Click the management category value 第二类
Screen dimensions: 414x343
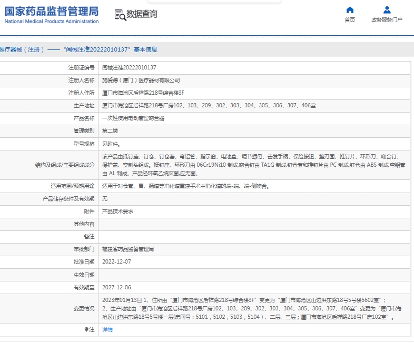pyautogui.click(x=110, y=131)
